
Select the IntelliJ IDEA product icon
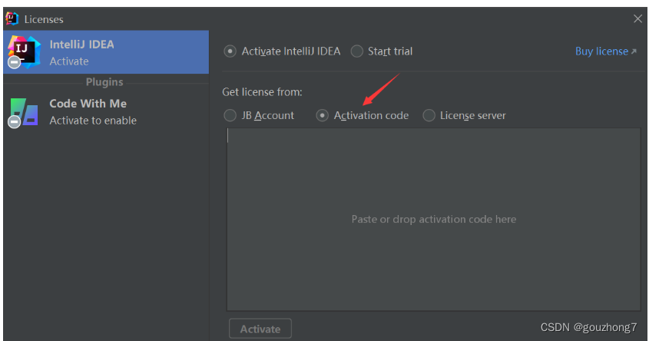pos(24,52)
